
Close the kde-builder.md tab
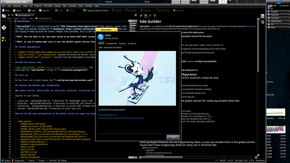[32, 16]
